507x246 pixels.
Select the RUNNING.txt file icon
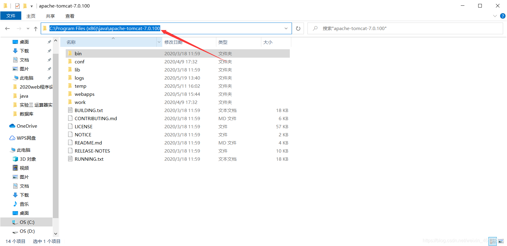point(70,159)
